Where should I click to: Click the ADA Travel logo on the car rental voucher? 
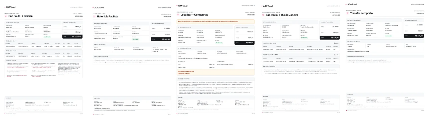pos(182,6)
